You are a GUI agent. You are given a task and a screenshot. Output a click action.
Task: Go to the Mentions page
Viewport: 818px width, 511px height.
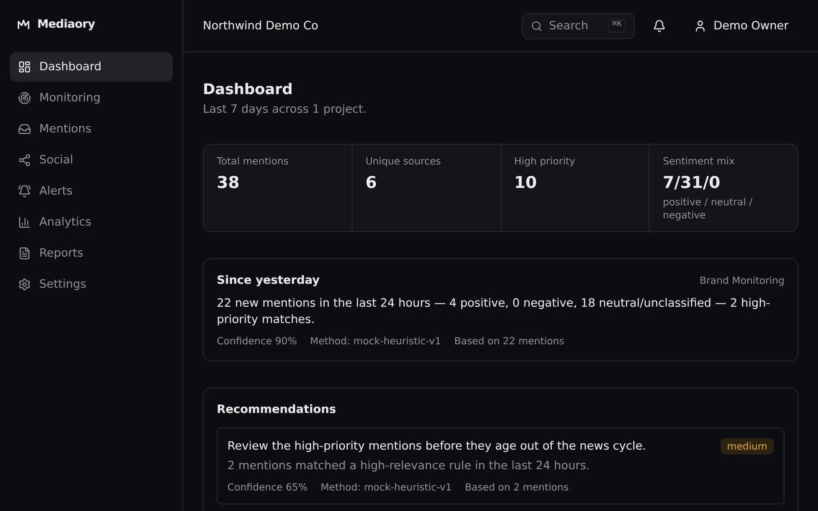(91, 129)
